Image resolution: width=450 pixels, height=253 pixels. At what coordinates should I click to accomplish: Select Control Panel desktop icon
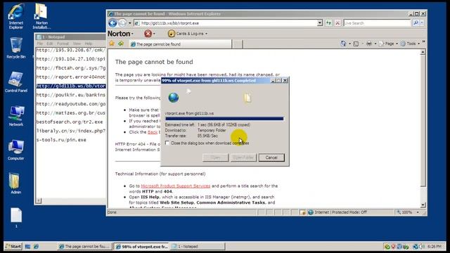(x=15, y=82)
